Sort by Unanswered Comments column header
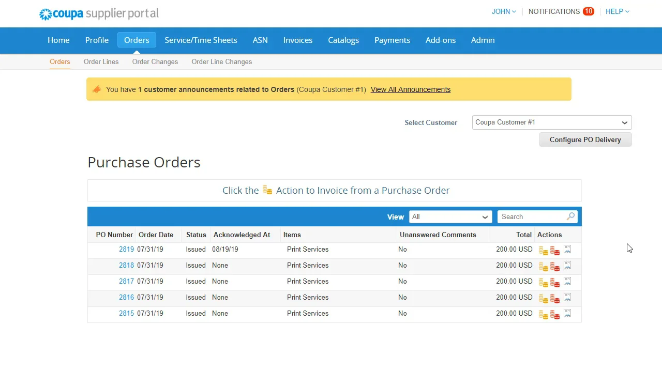 click(x=438, y=235)
